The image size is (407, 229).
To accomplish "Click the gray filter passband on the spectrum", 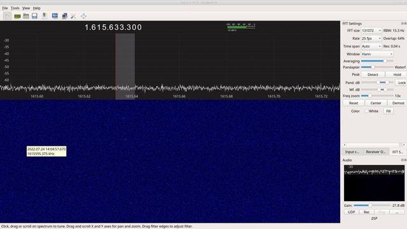I will [125, 66].
